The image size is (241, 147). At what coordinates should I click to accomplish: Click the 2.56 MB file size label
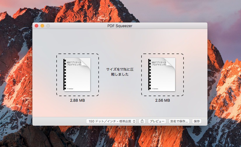tap(163, 100)
